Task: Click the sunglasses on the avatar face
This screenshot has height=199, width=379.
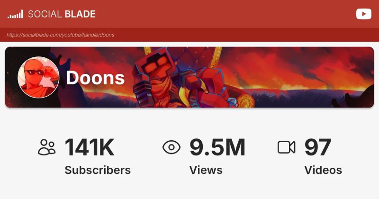Action: [34, 72]
